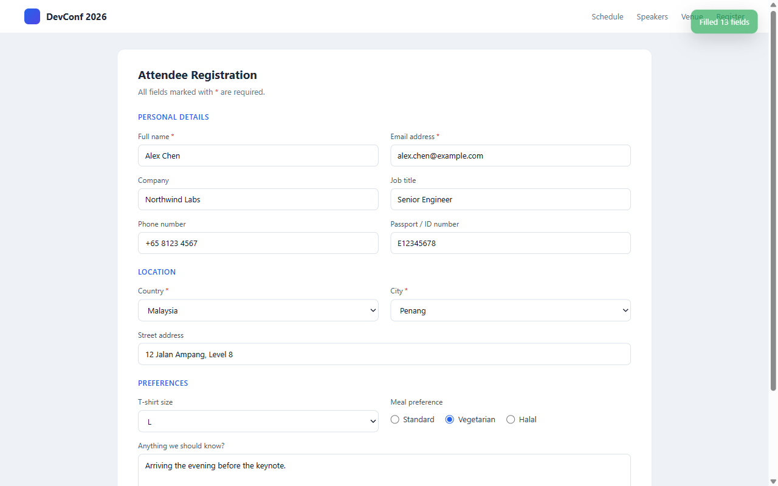The width and height of the screenshot is (778, 486).
Task: Select the Vegetarian meal radio button
Action: (x=450, y=419)
